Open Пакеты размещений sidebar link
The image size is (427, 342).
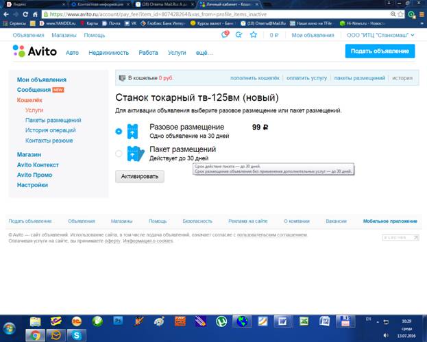coord(53,121)
